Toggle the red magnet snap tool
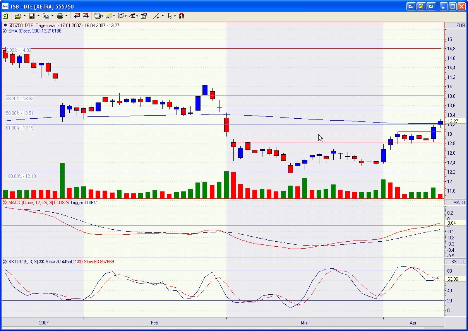 point(181,16)
